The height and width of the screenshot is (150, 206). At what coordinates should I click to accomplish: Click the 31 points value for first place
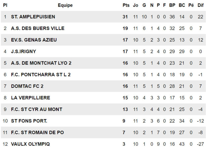coord(125,17)
